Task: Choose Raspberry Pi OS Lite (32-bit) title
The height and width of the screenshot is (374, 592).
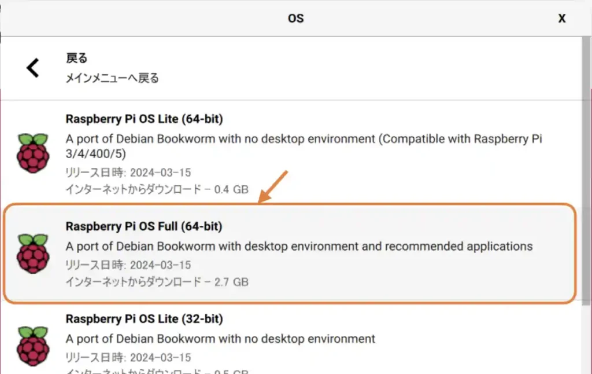Action: (144, 319)
